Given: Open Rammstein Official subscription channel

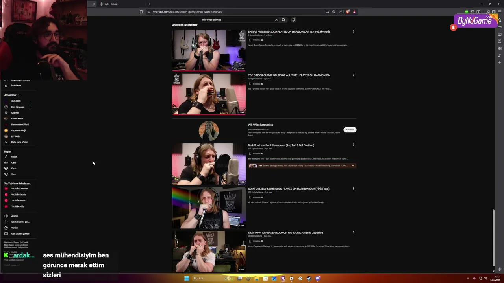Looking at the screenshot, I should 20,125.
